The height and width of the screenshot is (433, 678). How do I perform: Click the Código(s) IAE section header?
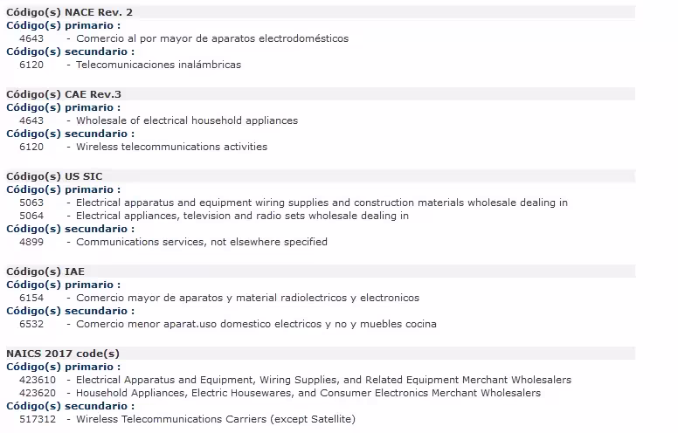(x=45, y=271)
